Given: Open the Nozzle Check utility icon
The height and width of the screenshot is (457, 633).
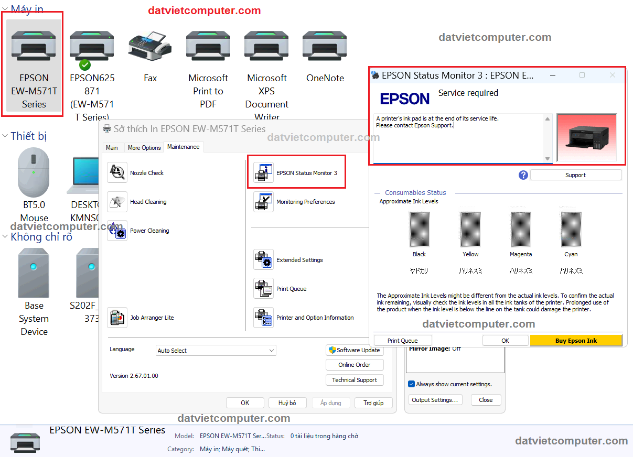Looking at the screenshot, I should pyautogui.click(x=117, y=173).
